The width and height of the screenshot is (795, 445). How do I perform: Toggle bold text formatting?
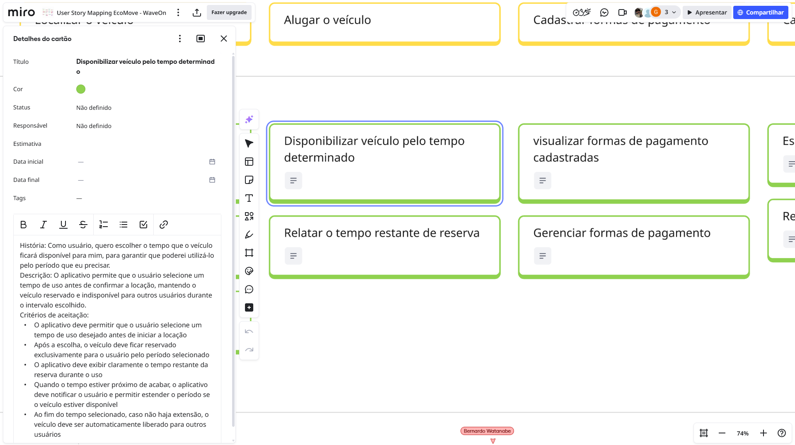point(23,225)
